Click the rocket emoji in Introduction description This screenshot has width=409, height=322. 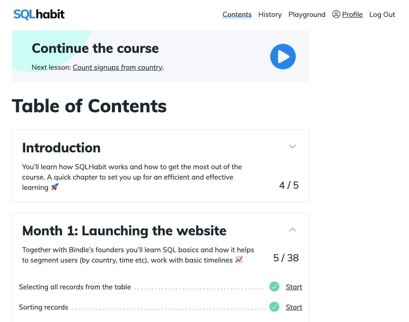tap(55, 187)
